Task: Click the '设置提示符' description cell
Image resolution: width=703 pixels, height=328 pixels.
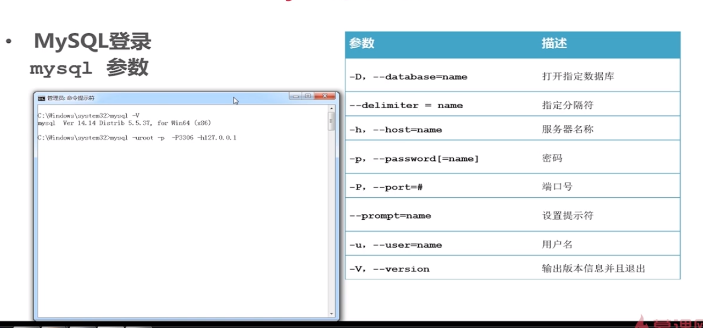Action: (x=568, y=216)
